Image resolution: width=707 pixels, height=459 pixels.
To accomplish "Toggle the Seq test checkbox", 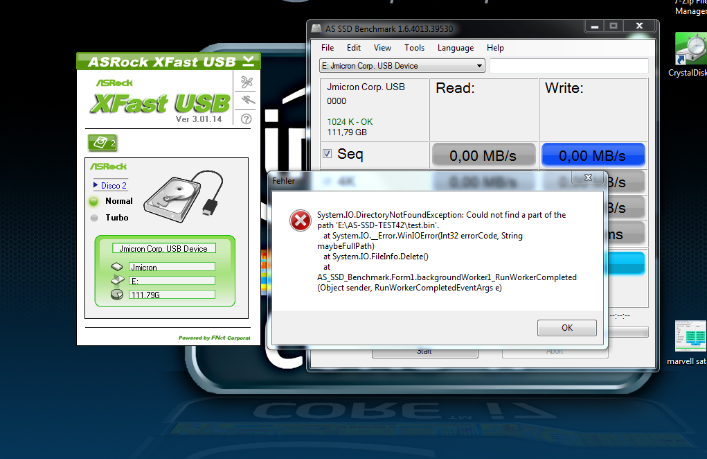I will point(328,154).
